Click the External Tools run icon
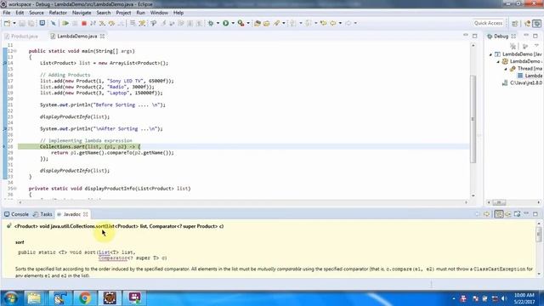 coord(241,23)
